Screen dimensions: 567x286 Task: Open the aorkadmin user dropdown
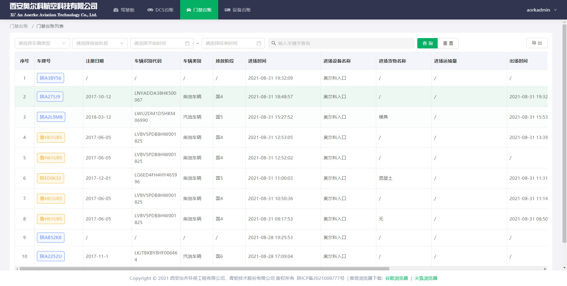point(542,10)
